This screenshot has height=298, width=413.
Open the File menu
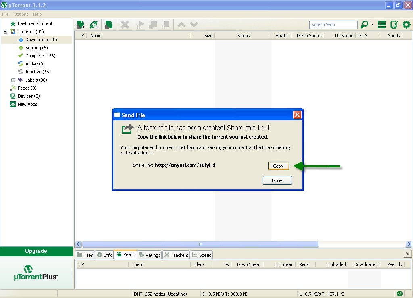pos(5,14)
